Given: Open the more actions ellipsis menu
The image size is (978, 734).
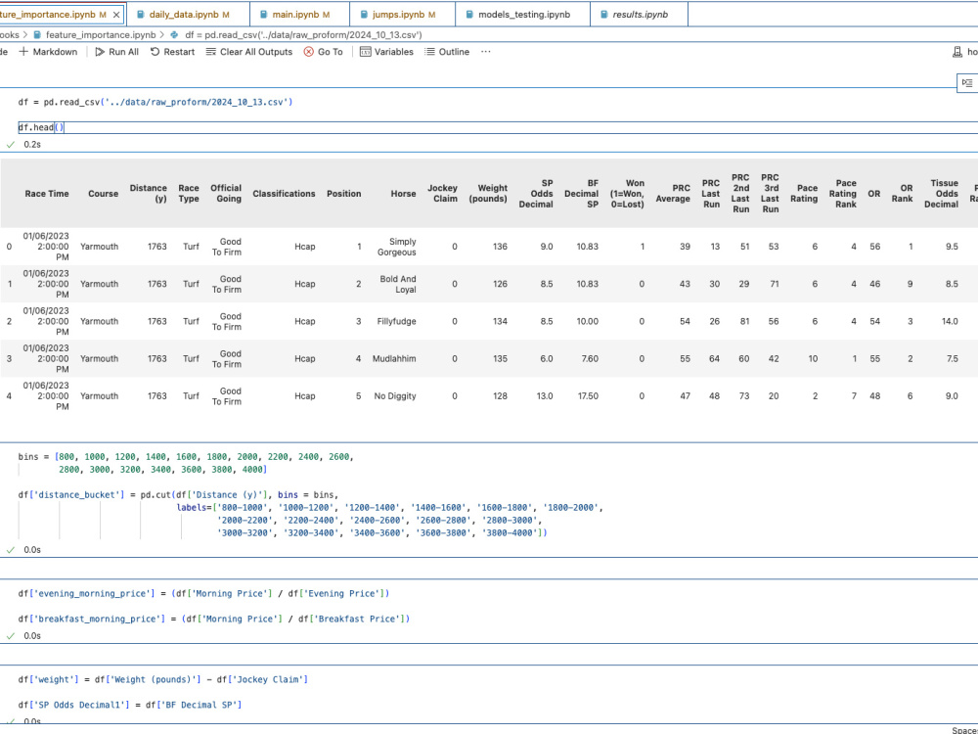Looking at the screenshot, I should 486,52.
